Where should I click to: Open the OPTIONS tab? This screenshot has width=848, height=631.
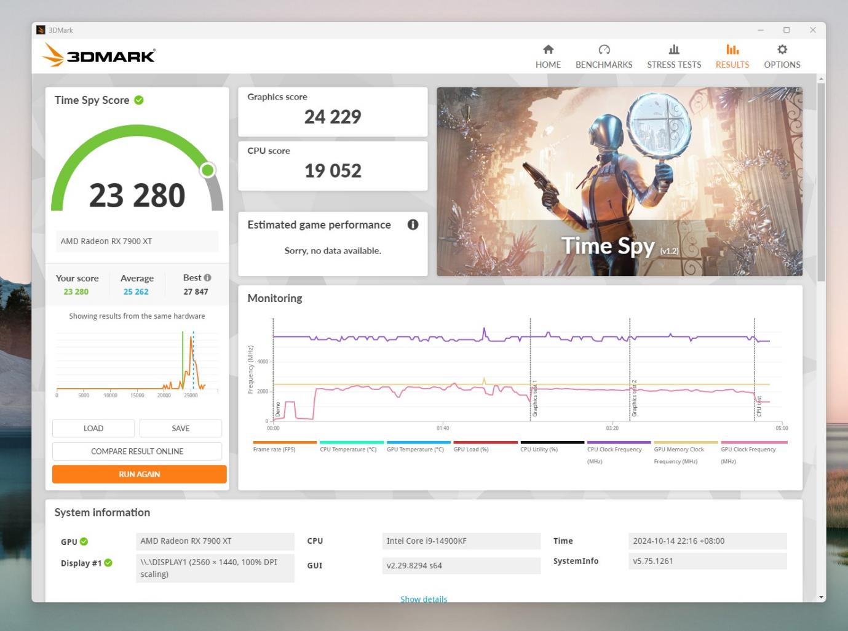[x=782, y=57]
